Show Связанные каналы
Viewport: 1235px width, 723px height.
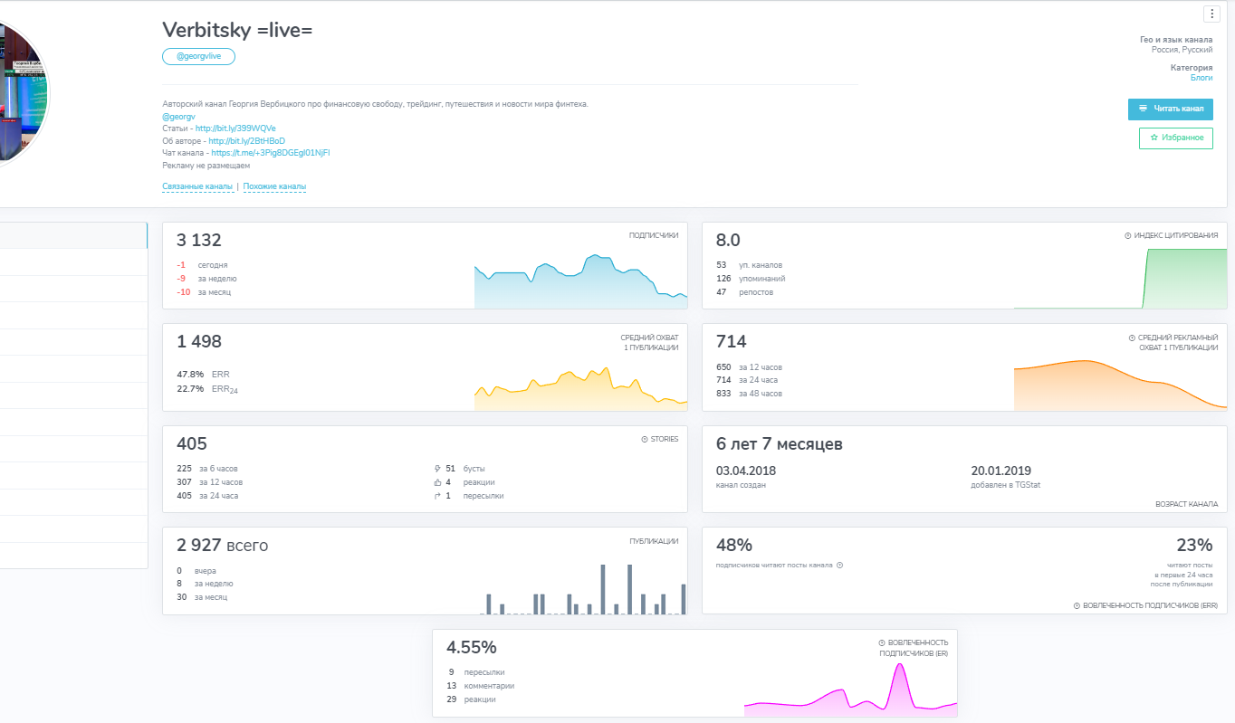[197, 186]
